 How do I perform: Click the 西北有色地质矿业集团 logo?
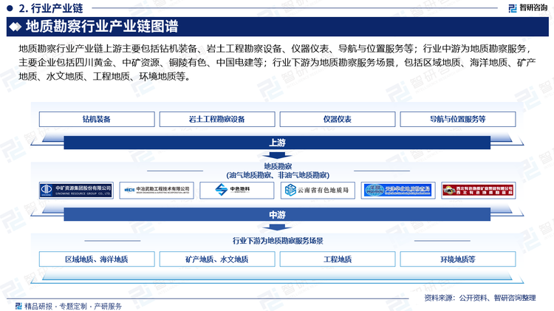click(x=479, y=191)
